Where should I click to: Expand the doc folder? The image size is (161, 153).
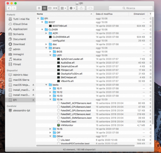tap(46, 44)
